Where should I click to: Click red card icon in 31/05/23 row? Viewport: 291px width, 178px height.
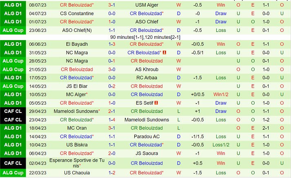click(x=164, y=53)
